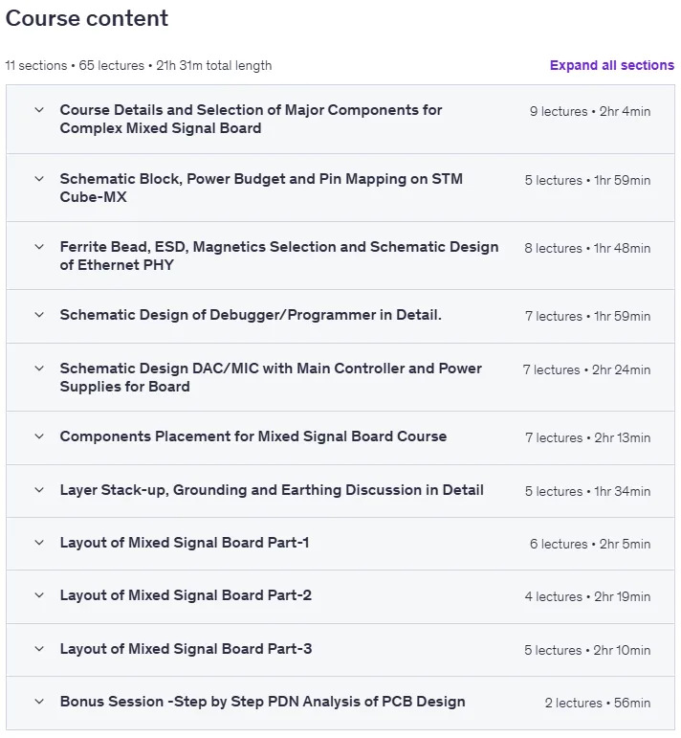Viewport: 681px width, 738px height.
Task: Expand chevron beside Schematic Block, Power Budget section
Action: [39, 179]
